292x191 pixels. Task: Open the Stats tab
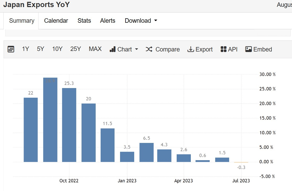pyautogui.click(x=84, y=21)
